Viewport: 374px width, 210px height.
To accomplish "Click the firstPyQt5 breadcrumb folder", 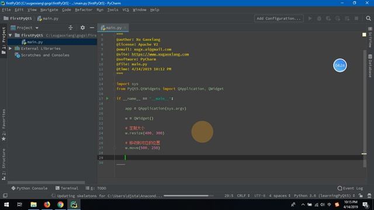I will coord(18,18).
